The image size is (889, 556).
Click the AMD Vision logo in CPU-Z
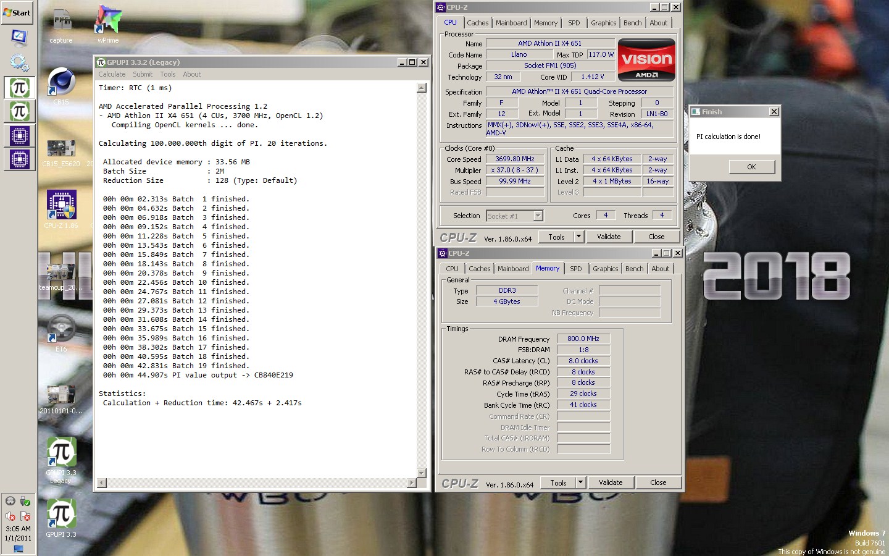(646, 60)
